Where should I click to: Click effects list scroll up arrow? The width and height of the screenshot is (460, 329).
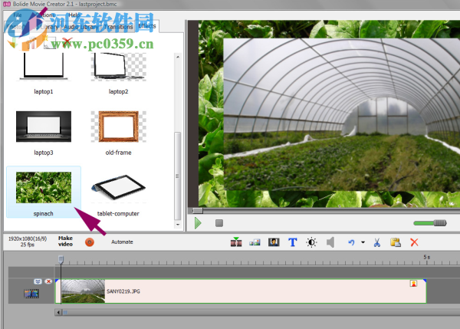coord(178,57)
